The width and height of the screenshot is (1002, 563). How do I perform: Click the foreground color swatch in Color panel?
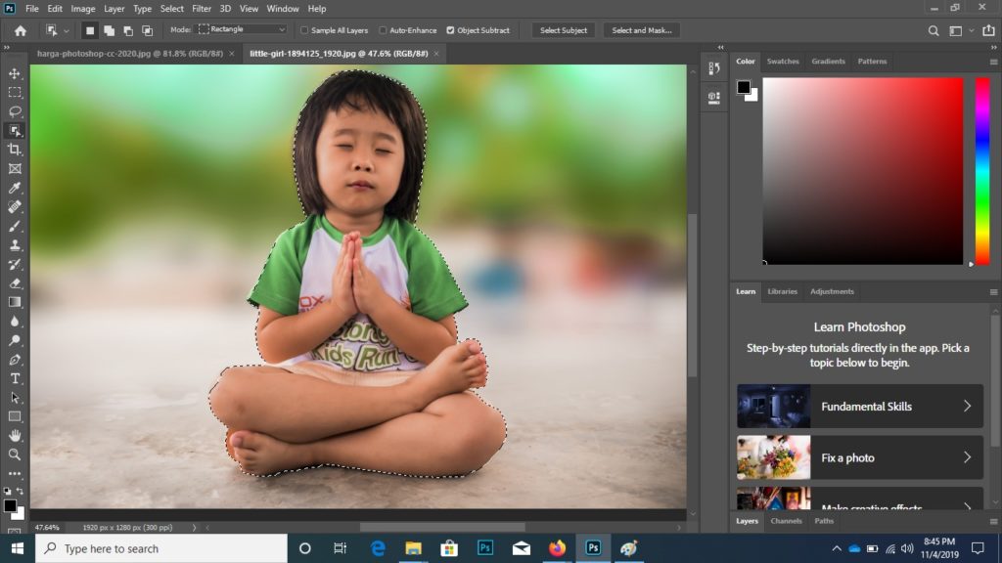pos(744,87)
